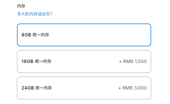Screen dimensions: 170x104
Task: Select the blue-outlined memory card
Action: click(84, 35)
